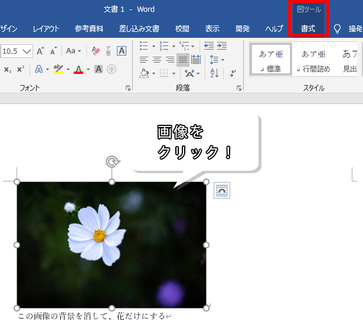Viewport: 363px width, 331px height.
Task: Open the font dialog launcher
Action: point(128,88)
